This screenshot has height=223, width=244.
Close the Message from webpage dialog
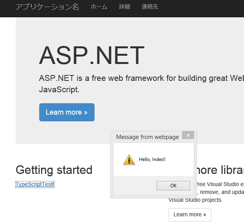pyautogui.click(x=188, y=135)
